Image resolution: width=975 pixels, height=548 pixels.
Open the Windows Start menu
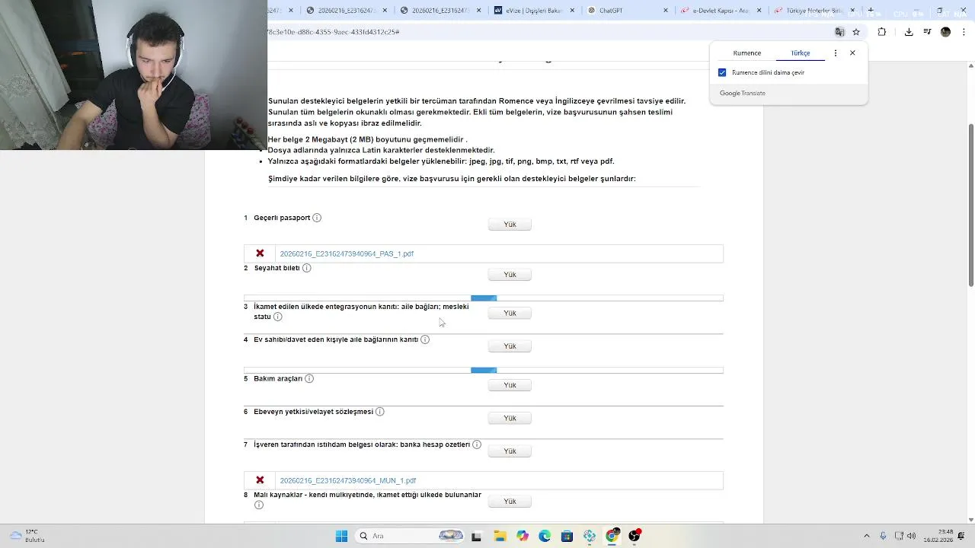pyautogui.click(x=341, y=536)
